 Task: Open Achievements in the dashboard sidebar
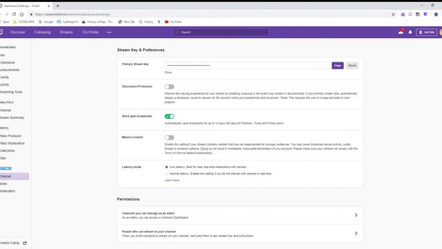tap(10, 70)
